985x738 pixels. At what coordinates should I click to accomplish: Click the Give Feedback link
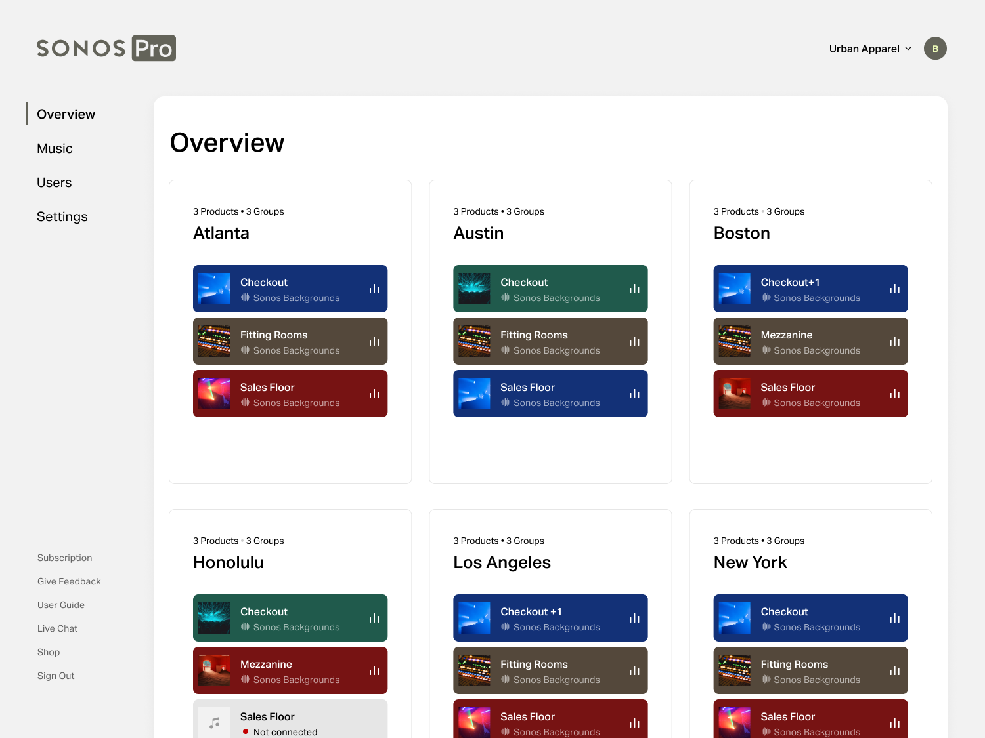[69, 581]
